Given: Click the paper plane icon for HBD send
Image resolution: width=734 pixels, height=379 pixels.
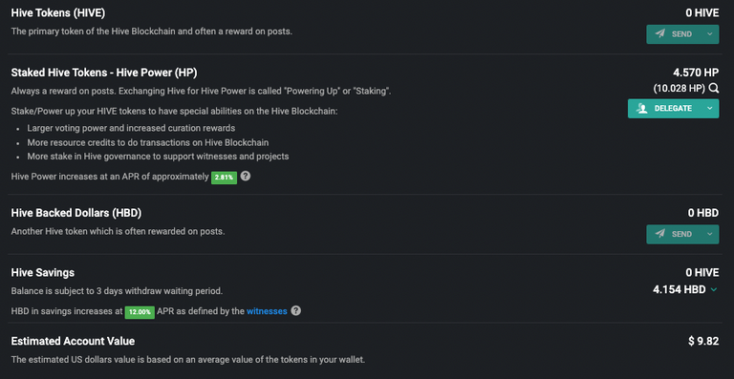Looking at the screenshot, I should coord(660,234).
